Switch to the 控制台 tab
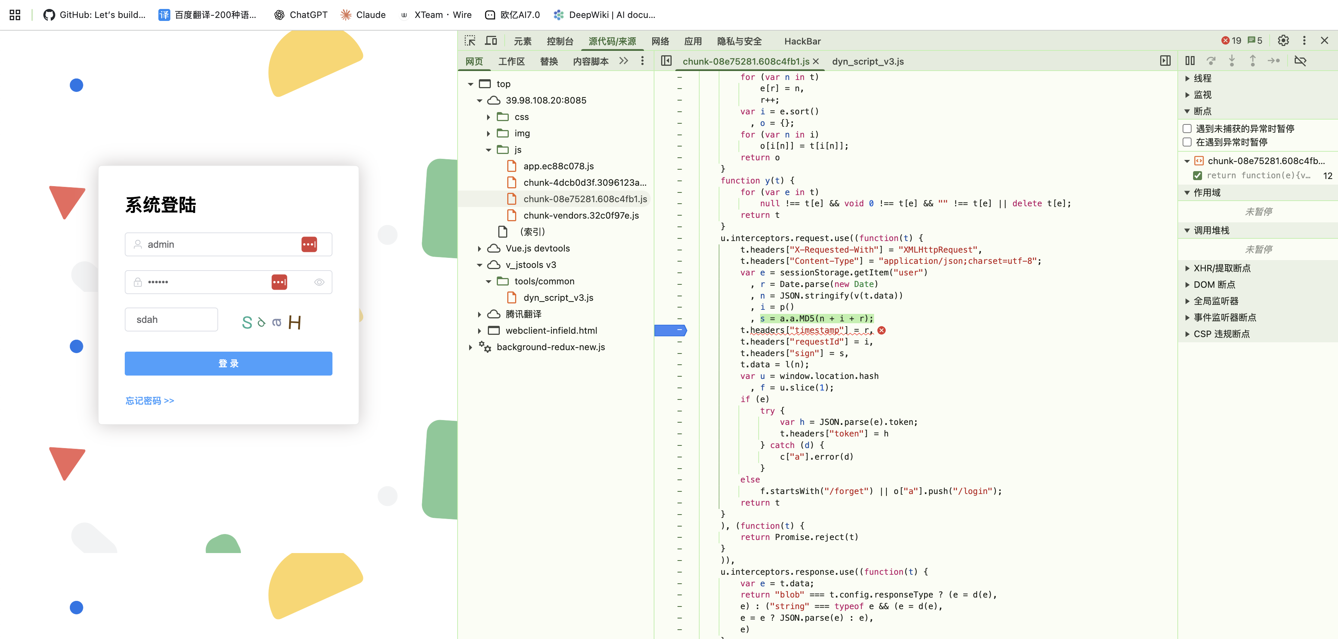This screenshot has width=1338, height=639. (560, 41)
